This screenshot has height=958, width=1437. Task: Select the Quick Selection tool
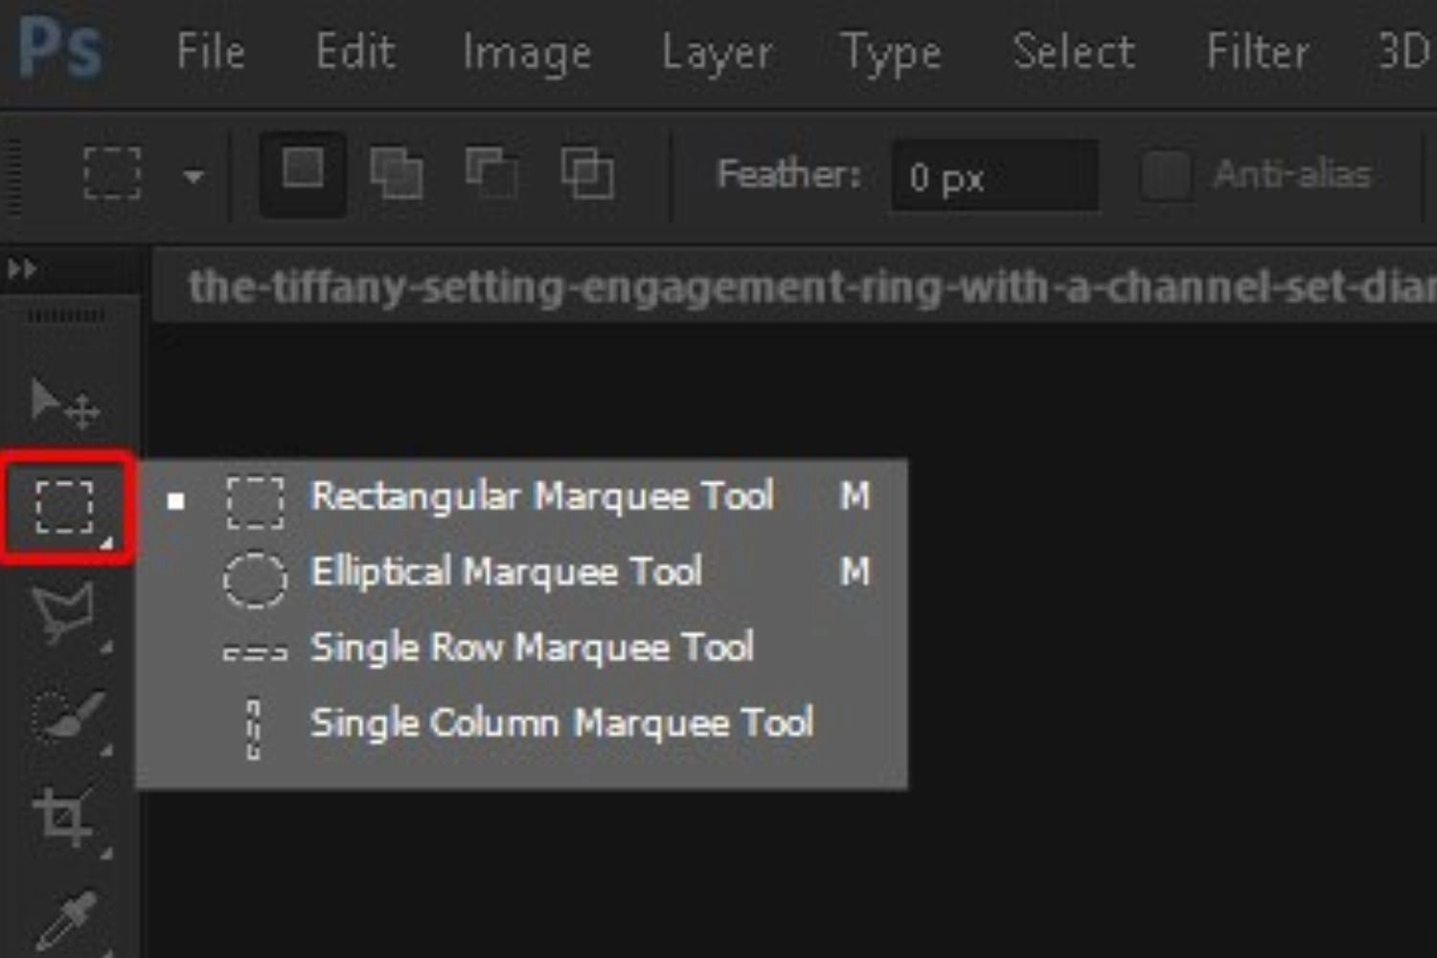point(65,716)
